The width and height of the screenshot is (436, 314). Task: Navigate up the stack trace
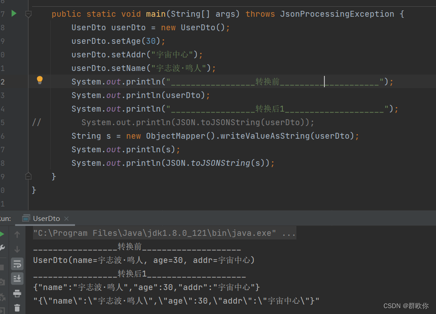17,234
